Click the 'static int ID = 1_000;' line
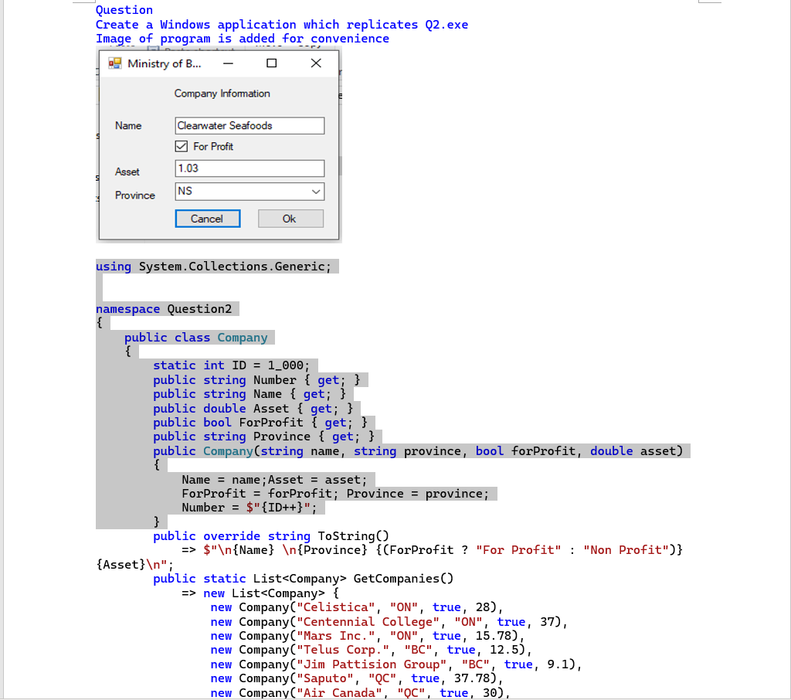The image size is (791, 700). coord(231,365)
